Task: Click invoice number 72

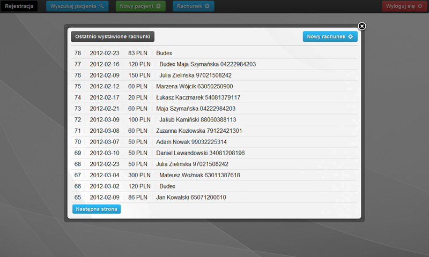Action: point(78,119)
